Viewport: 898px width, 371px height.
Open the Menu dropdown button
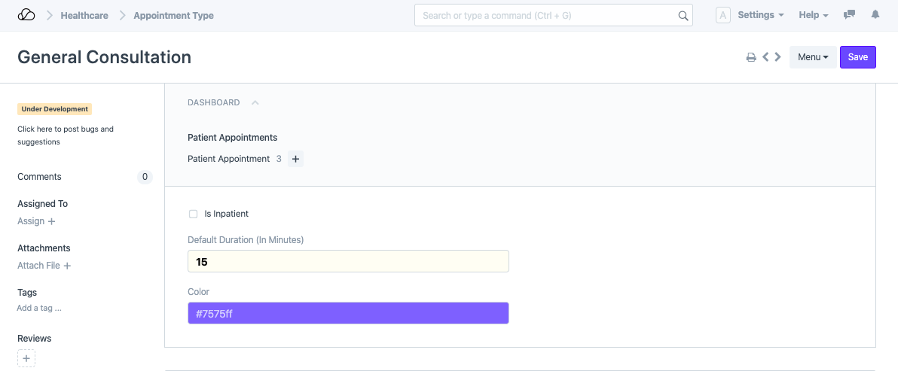pyautogui.click(x=812, y=57)
